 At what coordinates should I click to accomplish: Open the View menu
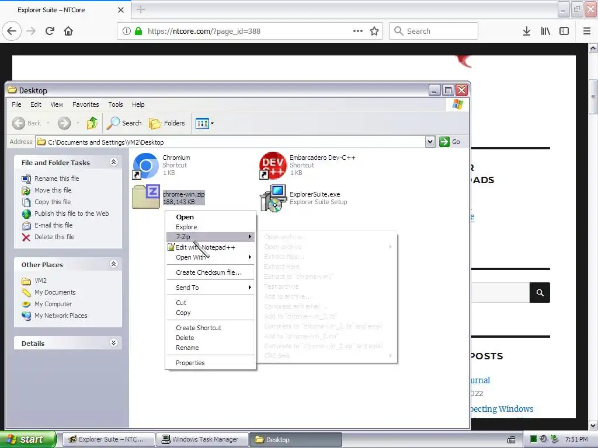(57, 104)
